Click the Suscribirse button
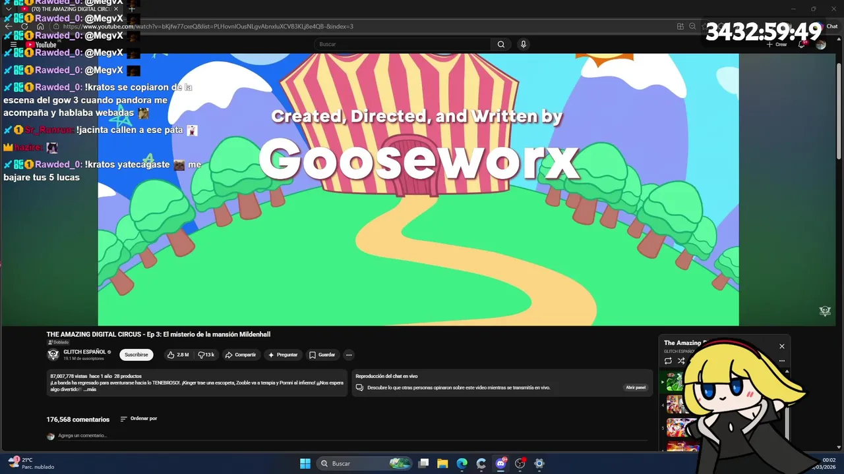The image size is (844, 474). click(136, 355)
